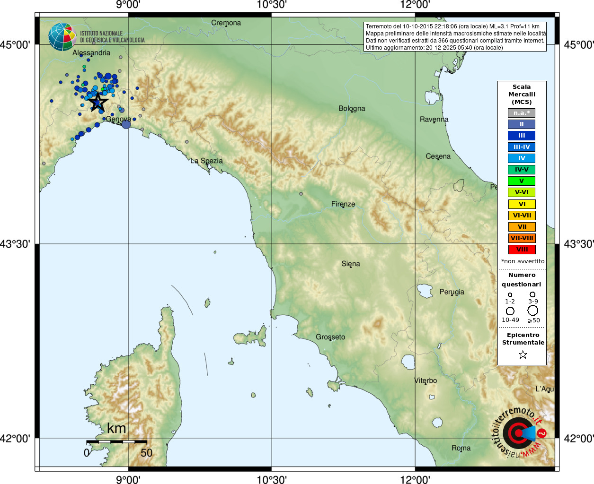The image size is (594, 484).
Task: Click the ≥50 questionnaires circle in legend
Action: click(x=533, y=311)
